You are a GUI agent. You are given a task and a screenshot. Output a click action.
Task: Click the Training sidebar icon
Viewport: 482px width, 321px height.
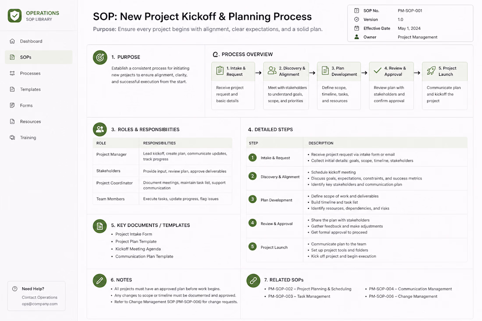tap(12, 138)
